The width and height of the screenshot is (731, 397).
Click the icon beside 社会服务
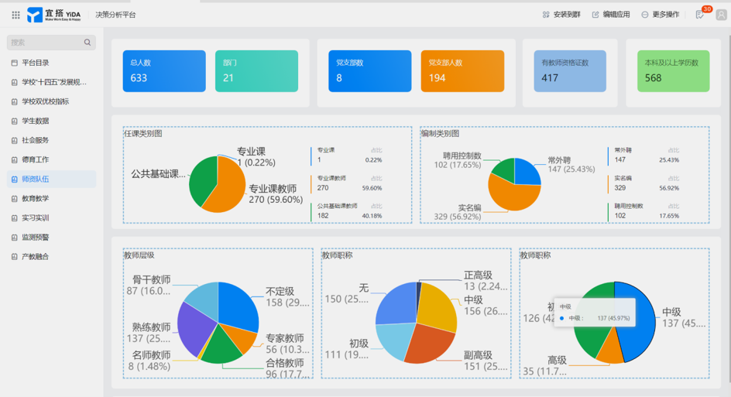(15, 140)
